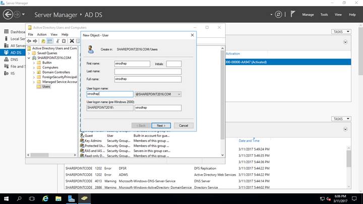Click the Copy icon in ADUC toolbar
Image resolution: width=363 pixels, height=204 pixels.
(64, 41)
